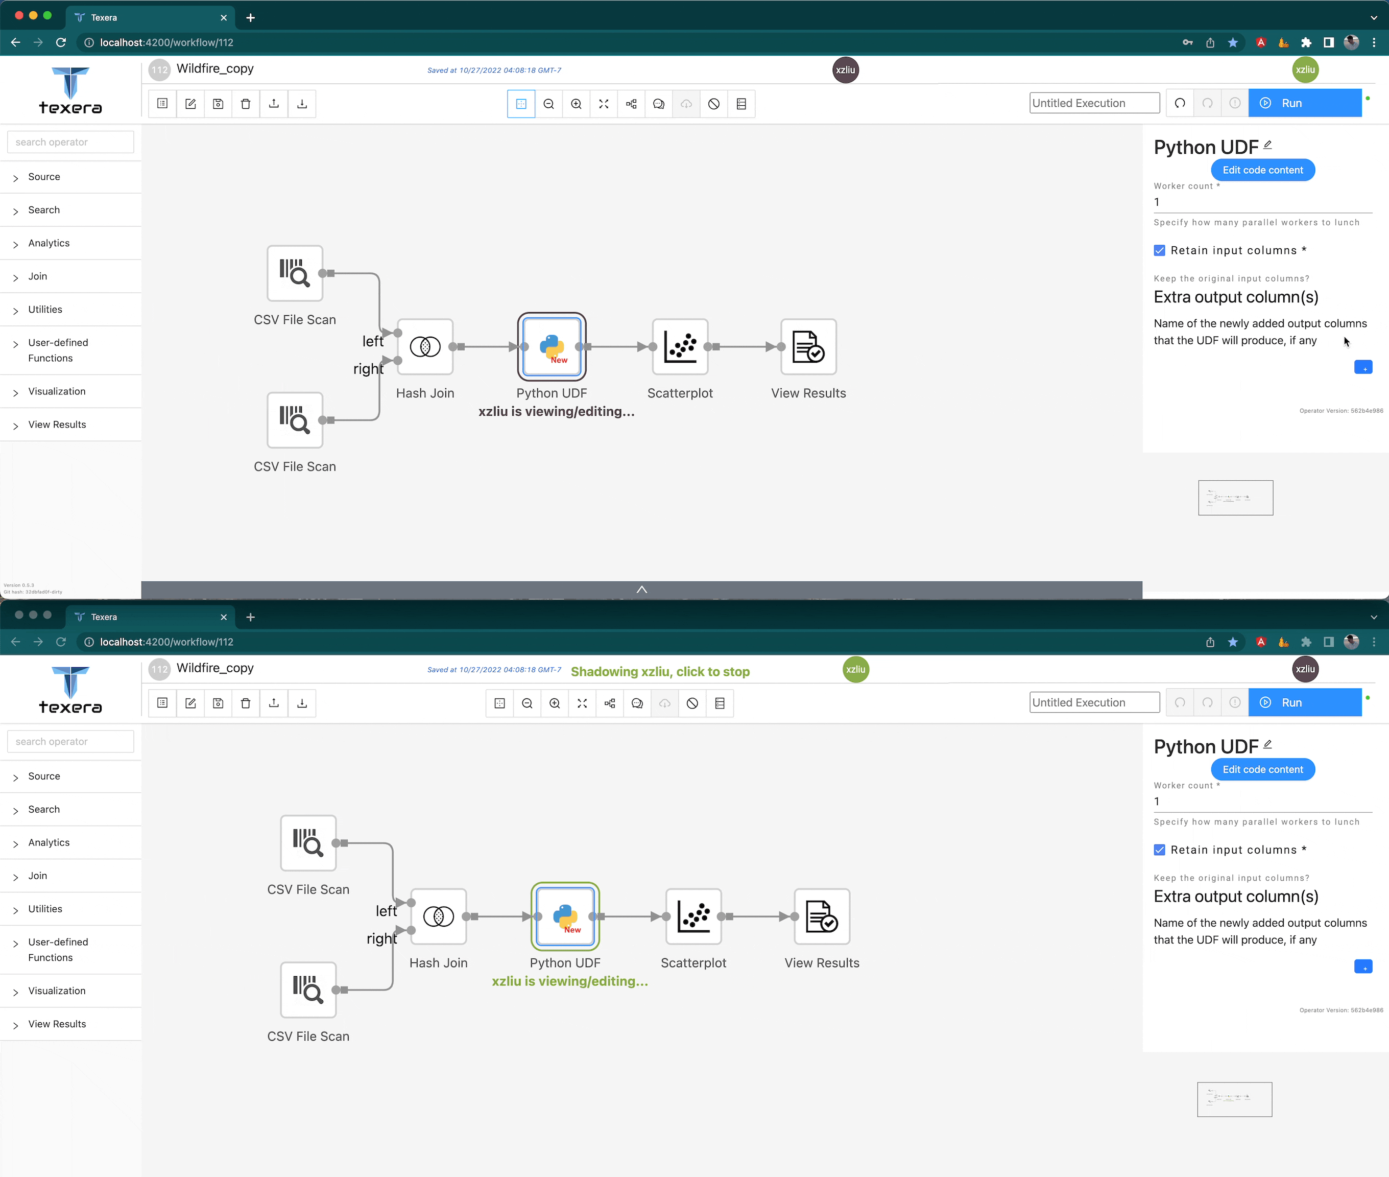
Task: Click the mini-map thumbnail in top window
Action: pos(1235,498)
